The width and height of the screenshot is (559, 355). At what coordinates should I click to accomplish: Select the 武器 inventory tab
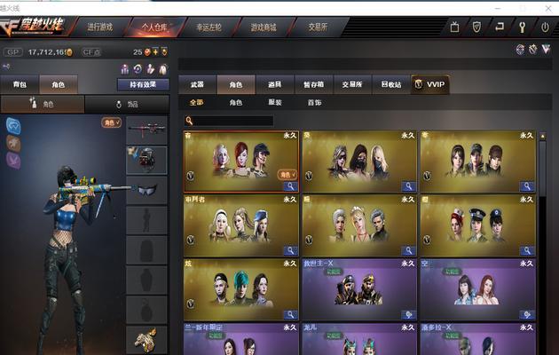pos(197,84)
